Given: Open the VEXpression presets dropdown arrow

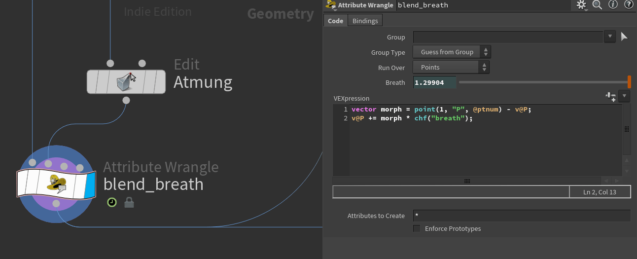Looking at the screenshot, I should 624,96.
